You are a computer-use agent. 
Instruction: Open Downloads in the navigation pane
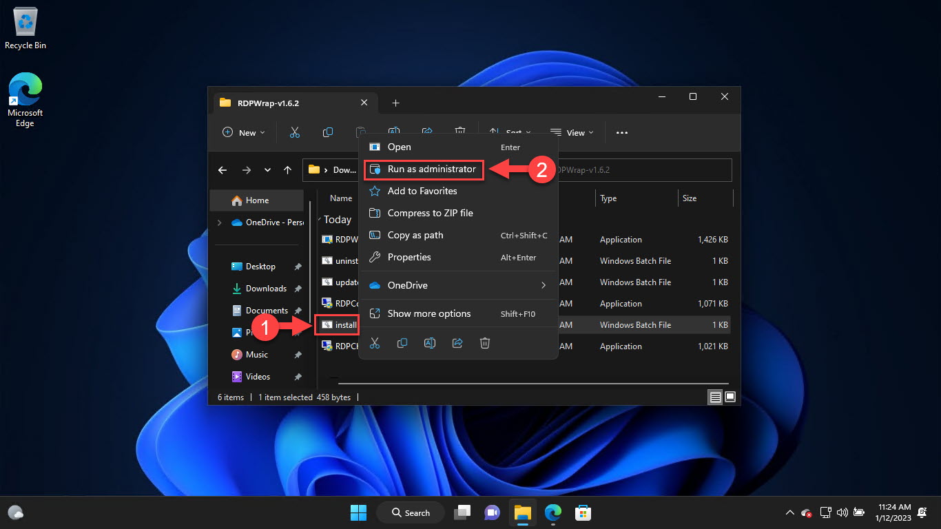click(x=266, y=289)
